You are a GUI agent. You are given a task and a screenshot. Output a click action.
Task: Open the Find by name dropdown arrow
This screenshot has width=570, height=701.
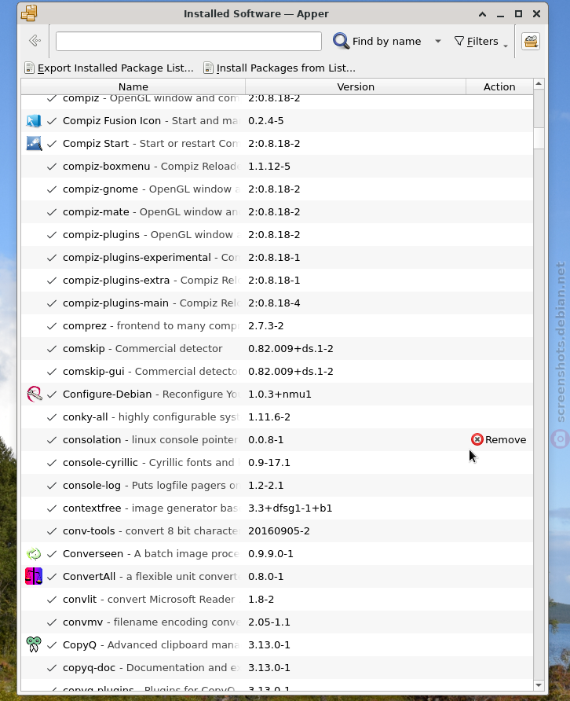(438, 41)
